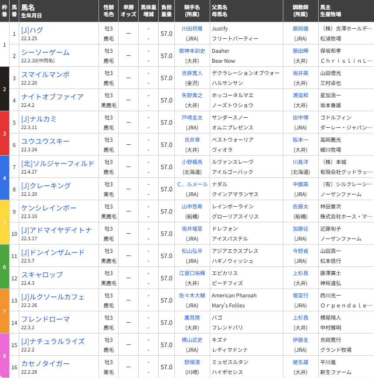Click the pink frame 8 cell
This screenshot has width=374, height=378.
coord(4,356)
